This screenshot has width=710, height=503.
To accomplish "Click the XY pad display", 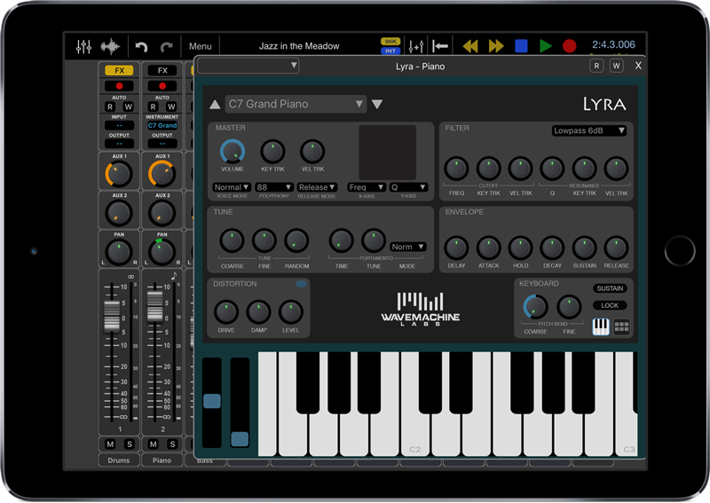I will pos(388,153).
